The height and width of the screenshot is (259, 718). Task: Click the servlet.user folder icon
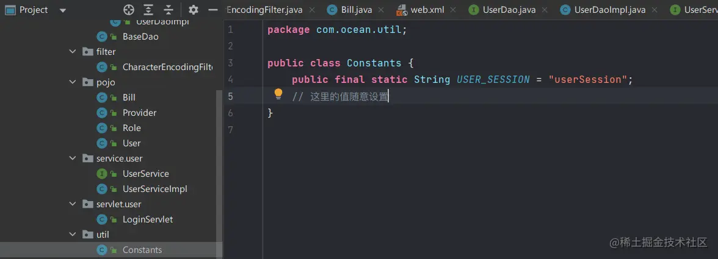(x=87, y=204)
